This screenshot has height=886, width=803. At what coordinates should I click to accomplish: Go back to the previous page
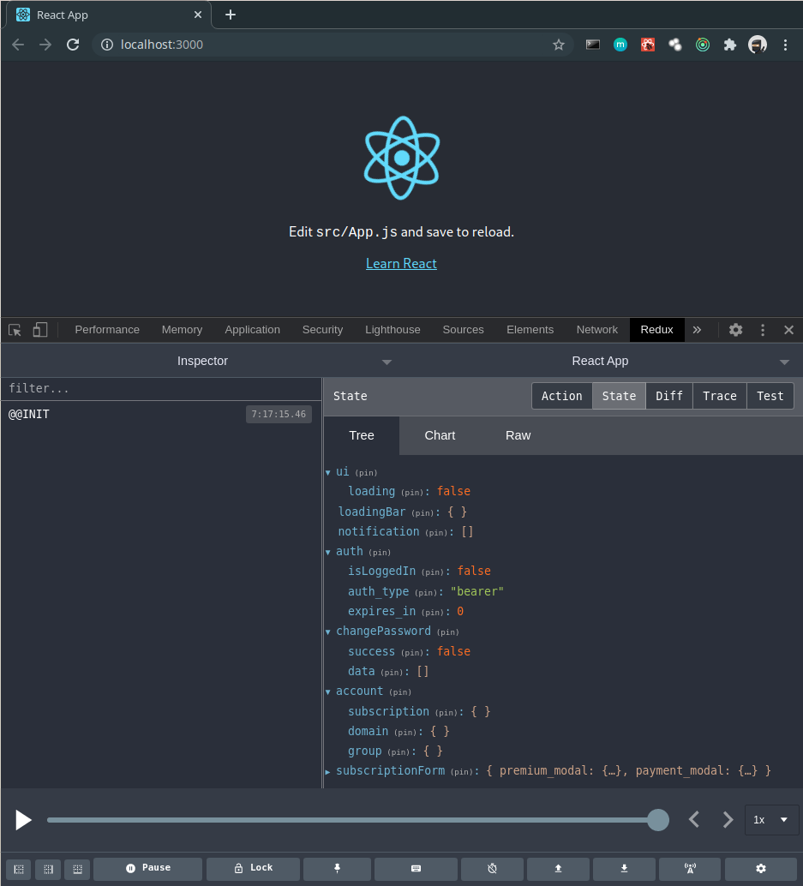18,45
